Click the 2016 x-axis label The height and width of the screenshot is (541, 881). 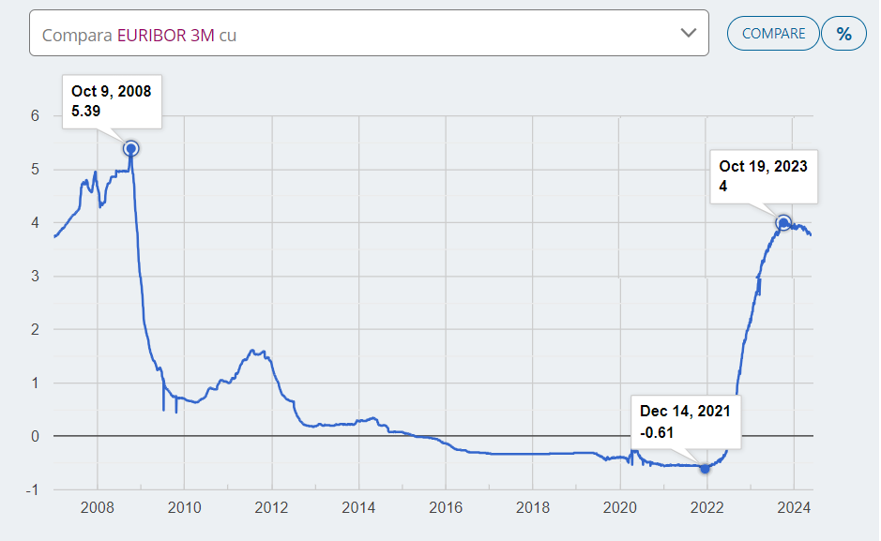click(446, 510)
